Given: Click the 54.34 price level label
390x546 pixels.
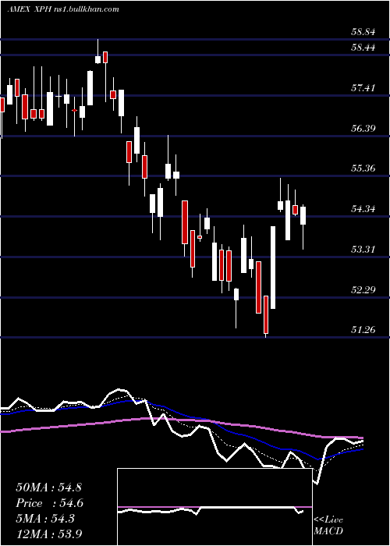Looking at the screenshot, I should click(363, 209).
